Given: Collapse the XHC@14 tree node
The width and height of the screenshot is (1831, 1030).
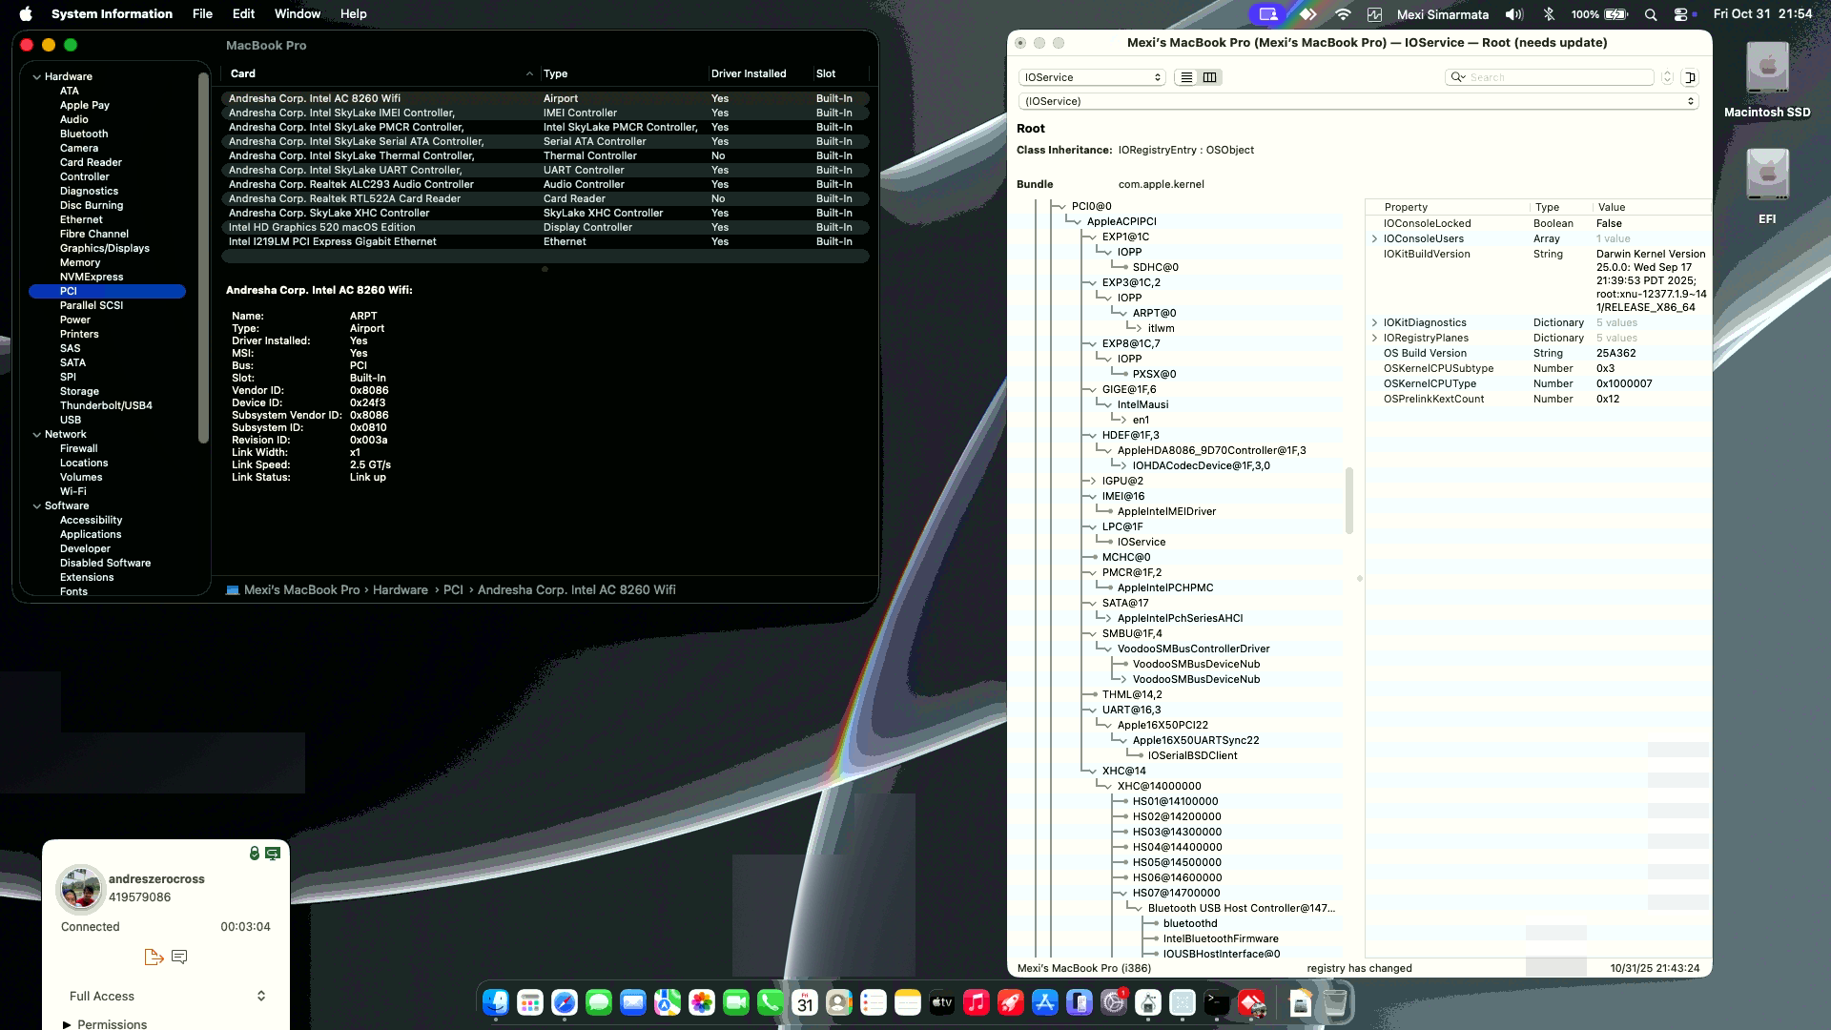Looking at the screenshot, I should pos(1092,771).
